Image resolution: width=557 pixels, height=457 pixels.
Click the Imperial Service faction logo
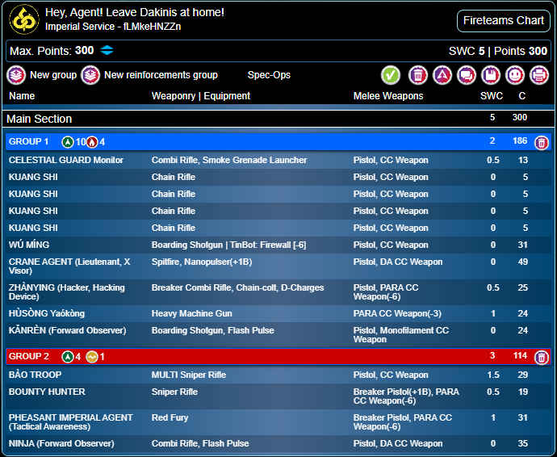24,19
